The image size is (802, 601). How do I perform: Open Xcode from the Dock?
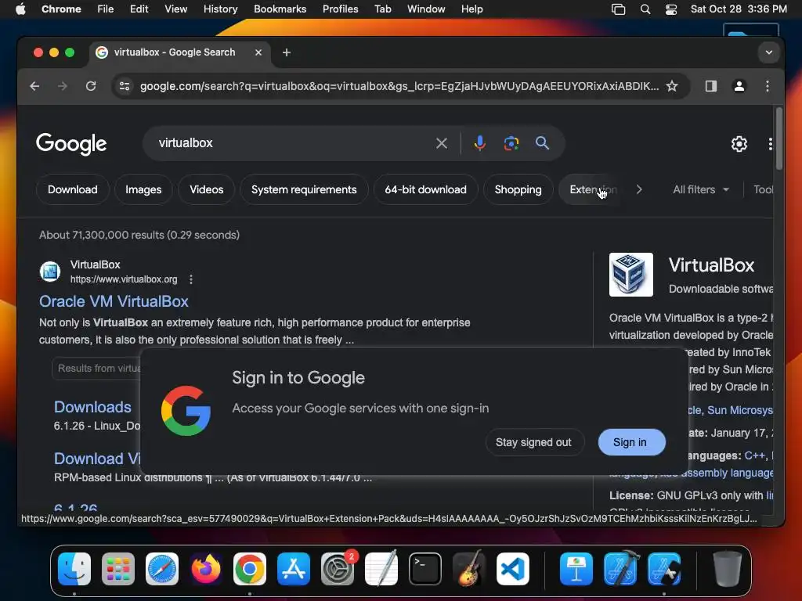coord(620,569)
